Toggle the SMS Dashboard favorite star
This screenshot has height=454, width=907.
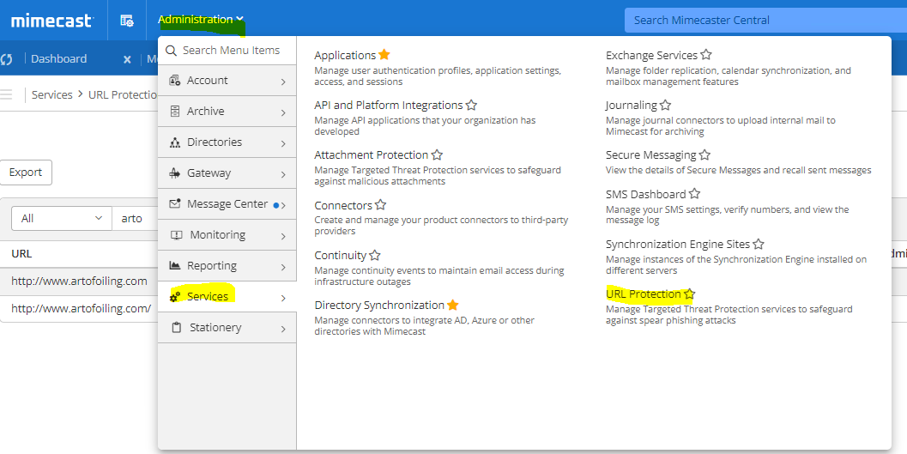click(x=695, y=194)
